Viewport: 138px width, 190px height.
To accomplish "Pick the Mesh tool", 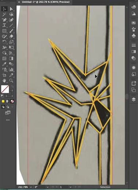I will (x=4, y=58).
